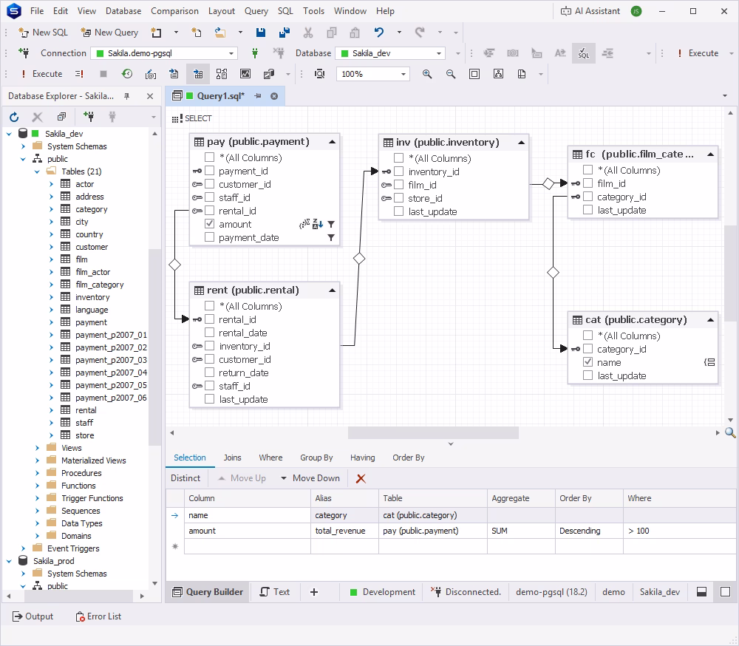Screen dimensions: 739x646
Task: Click the New SQL button
Action: pos(43,33)
